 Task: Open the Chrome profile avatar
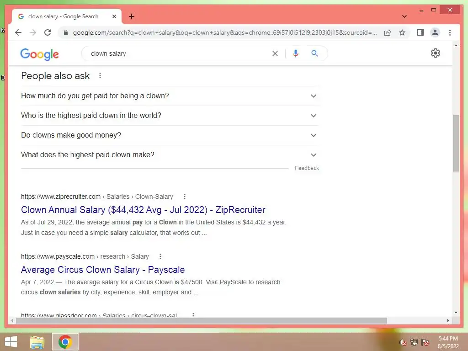coord(435,32)
